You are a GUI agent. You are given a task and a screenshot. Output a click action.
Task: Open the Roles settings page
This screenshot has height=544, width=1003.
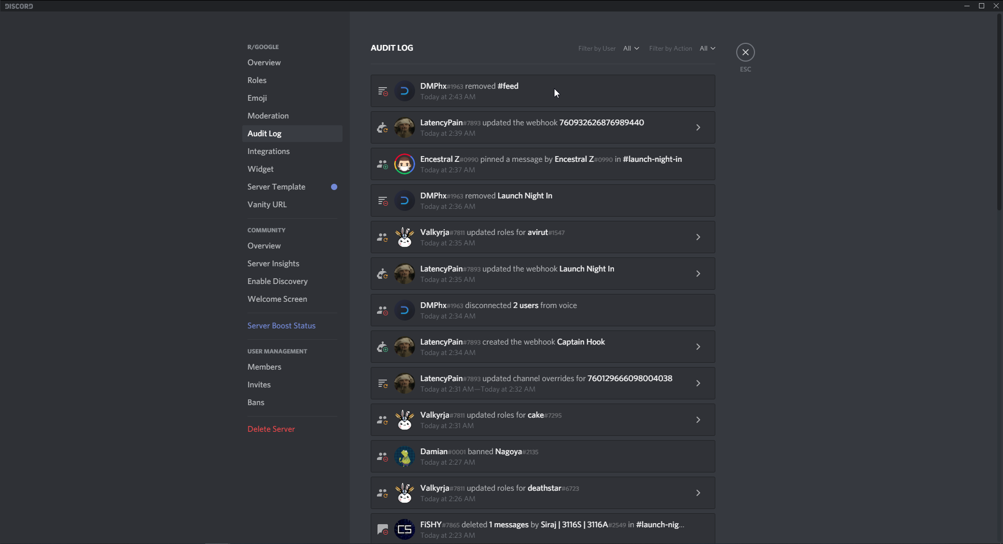[257, 80]
